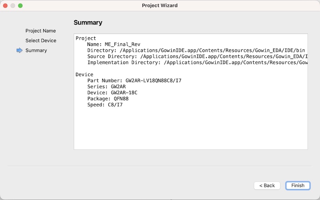
Task: Select the Select Device wizard step
Action: pos(41,40)
